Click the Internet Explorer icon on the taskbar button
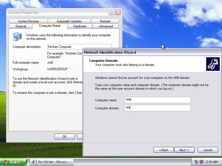Image resolution: width=222 pixels, height=166 pixels. click(34, 162)
